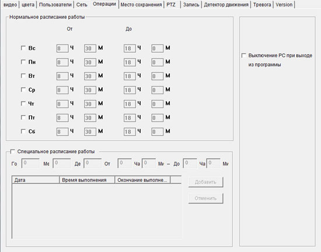
Task: Click the Вс start hour field
Action: click(62, 49)
